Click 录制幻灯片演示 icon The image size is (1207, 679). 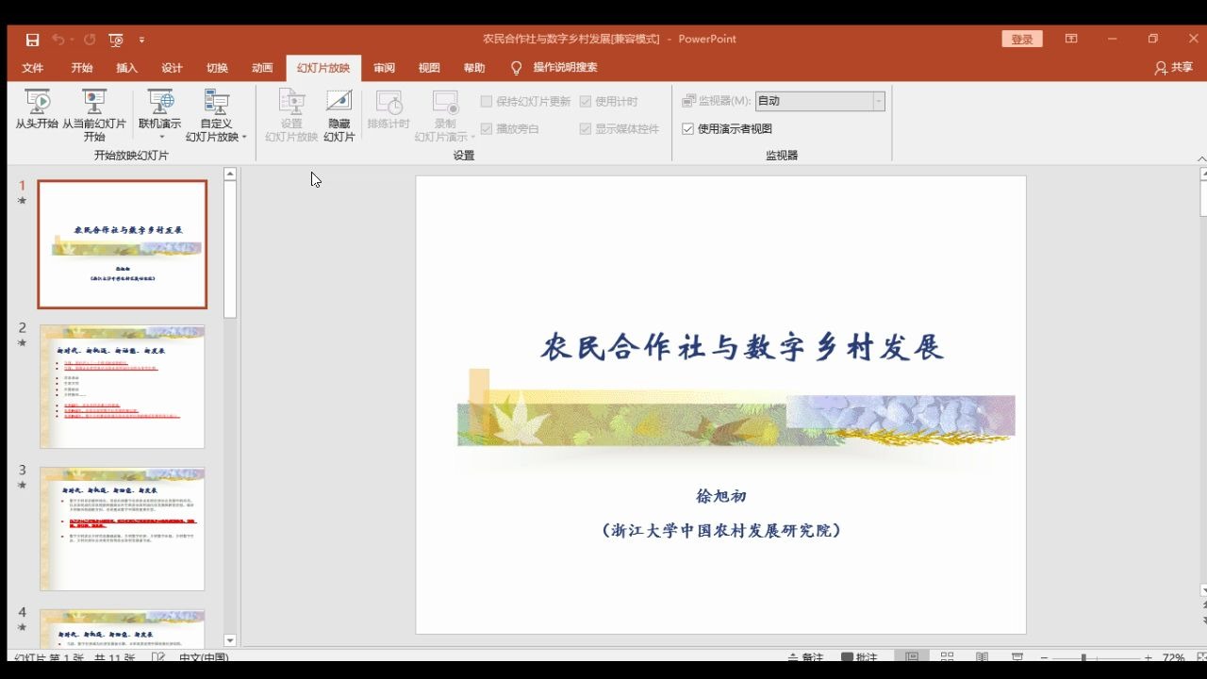pyautogui.click(x=444, y=102)
